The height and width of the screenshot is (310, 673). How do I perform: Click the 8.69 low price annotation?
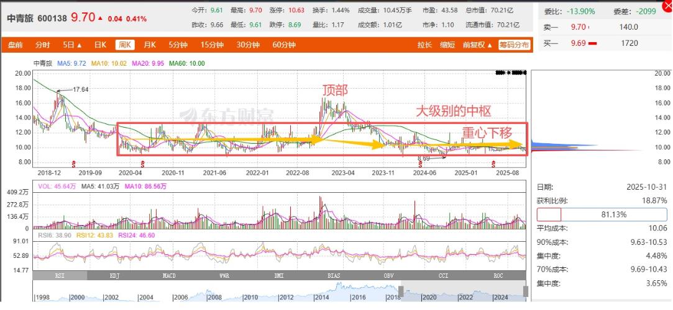(x=424, y=158)
